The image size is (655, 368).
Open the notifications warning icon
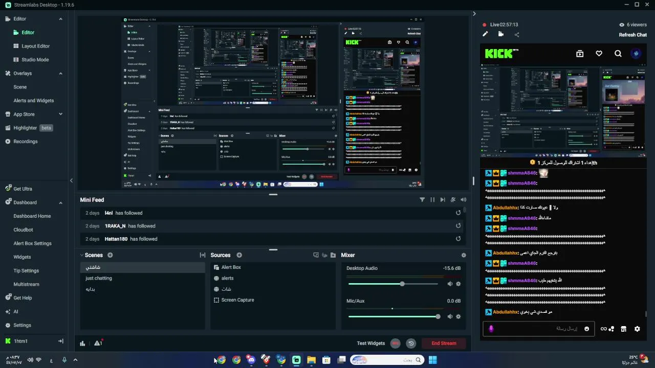[x=98, y=343]
